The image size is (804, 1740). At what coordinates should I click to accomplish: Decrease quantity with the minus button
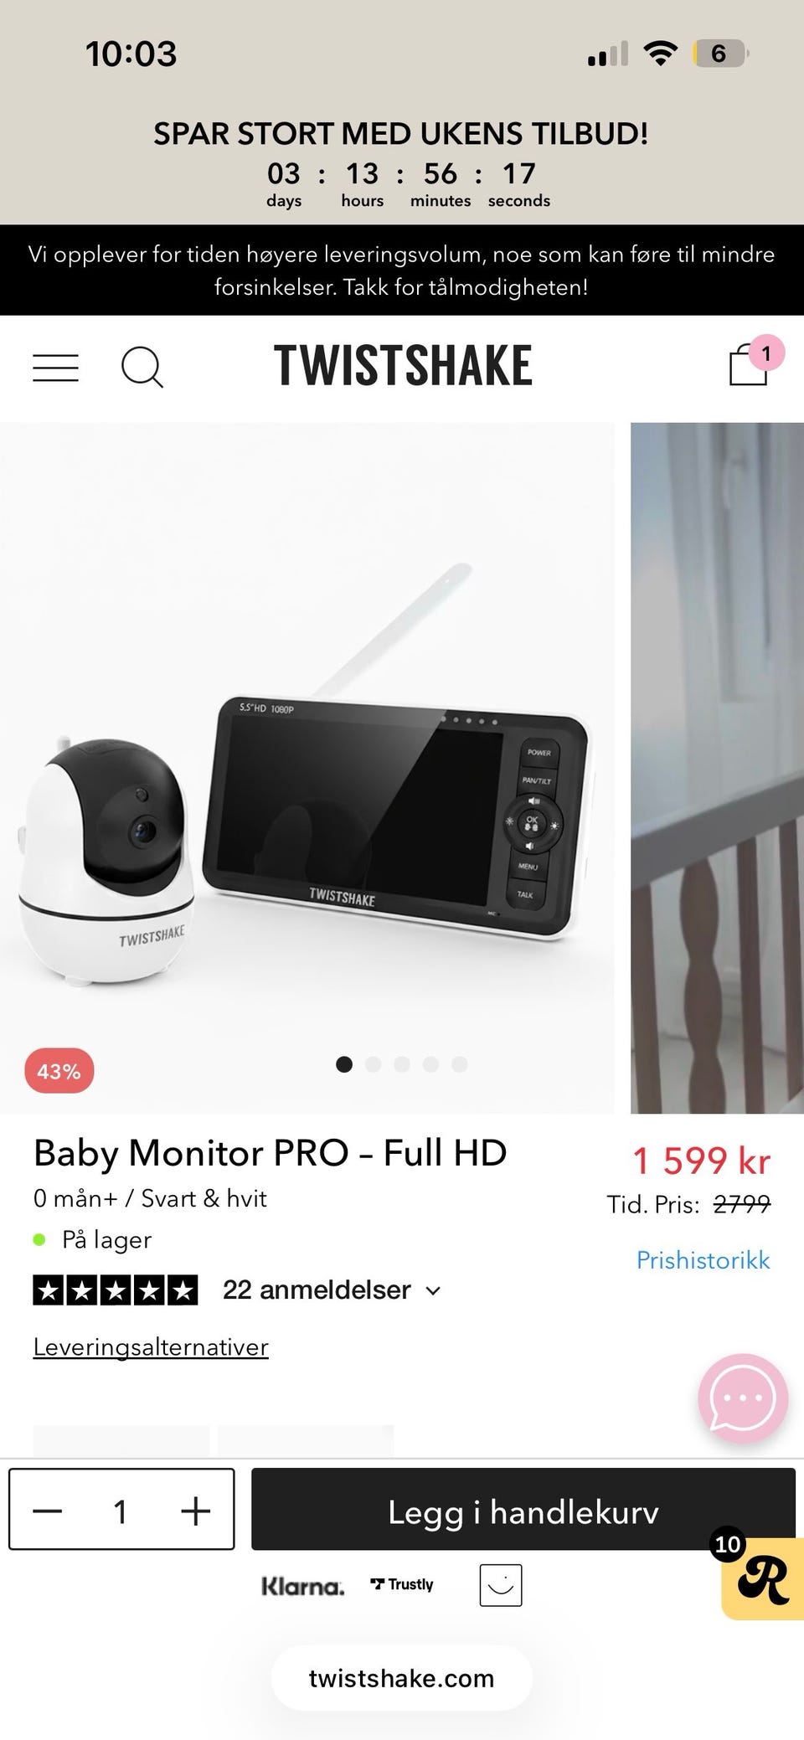click(48, 1511)
